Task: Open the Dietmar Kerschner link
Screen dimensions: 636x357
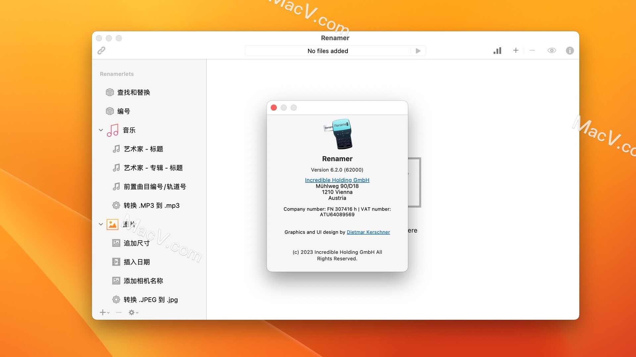Action: coord(368,232)
